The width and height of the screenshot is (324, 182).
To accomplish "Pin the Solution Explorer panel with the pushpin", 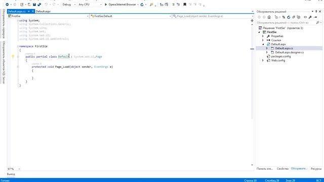I will tap(316, 12).
